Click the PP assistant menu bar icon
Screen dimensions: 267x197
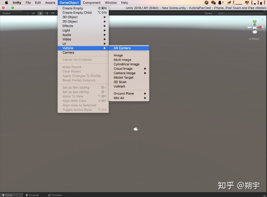[207, 3]
